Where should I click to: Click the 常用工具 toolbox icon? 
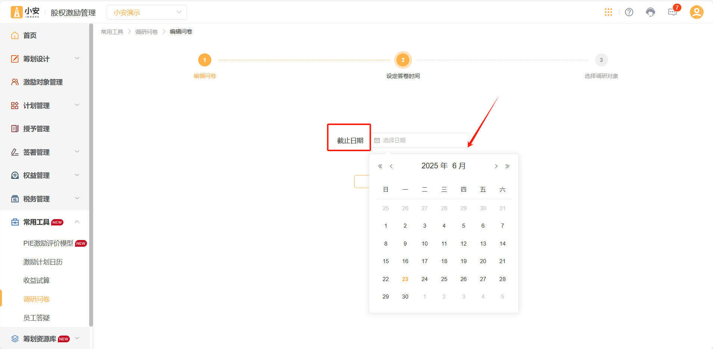[15, 222]
